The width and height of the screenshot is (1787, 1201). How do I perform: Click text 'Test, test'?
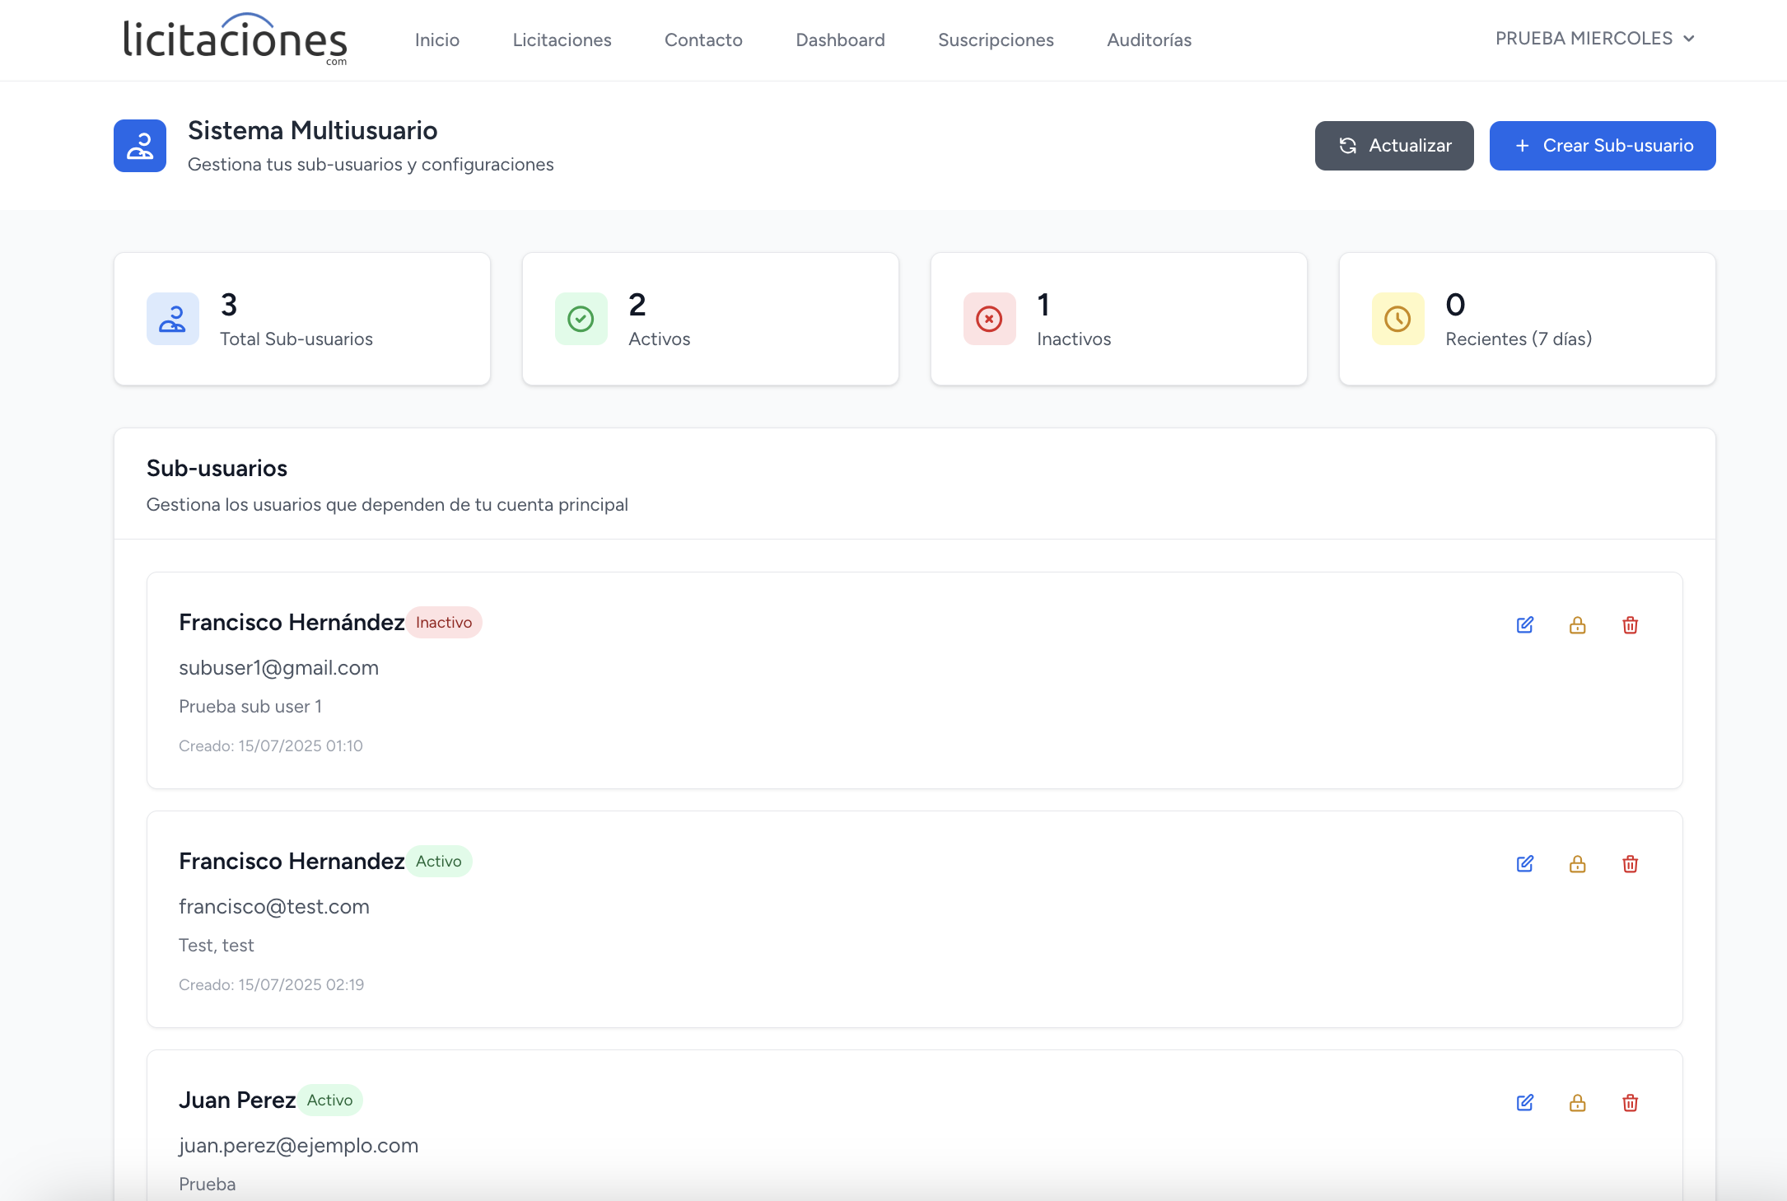click(217, 946)
